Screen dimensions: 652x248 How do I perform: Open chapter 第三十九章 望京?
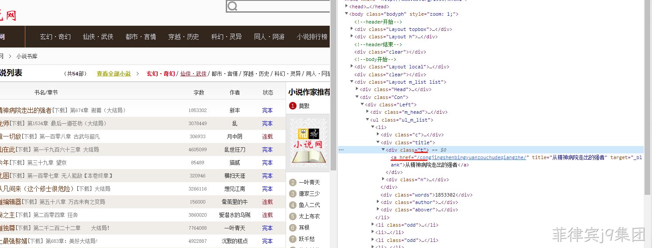click(47, 163)
